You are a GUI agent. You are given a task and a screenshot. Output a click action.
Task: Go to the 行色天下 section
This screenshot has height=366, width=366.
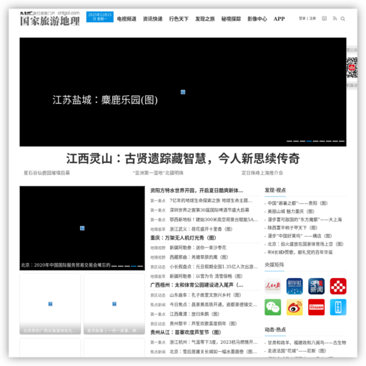coord(179,19)
